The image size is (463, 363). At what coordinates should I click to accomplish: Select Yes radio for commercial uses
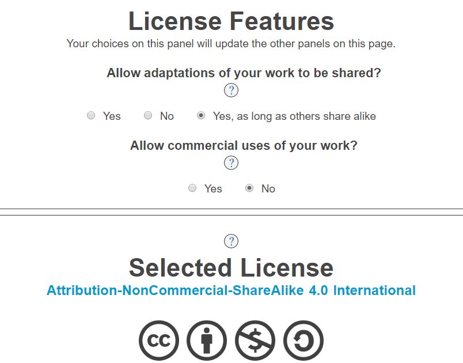pyautogui.click(x=192, y=188)
